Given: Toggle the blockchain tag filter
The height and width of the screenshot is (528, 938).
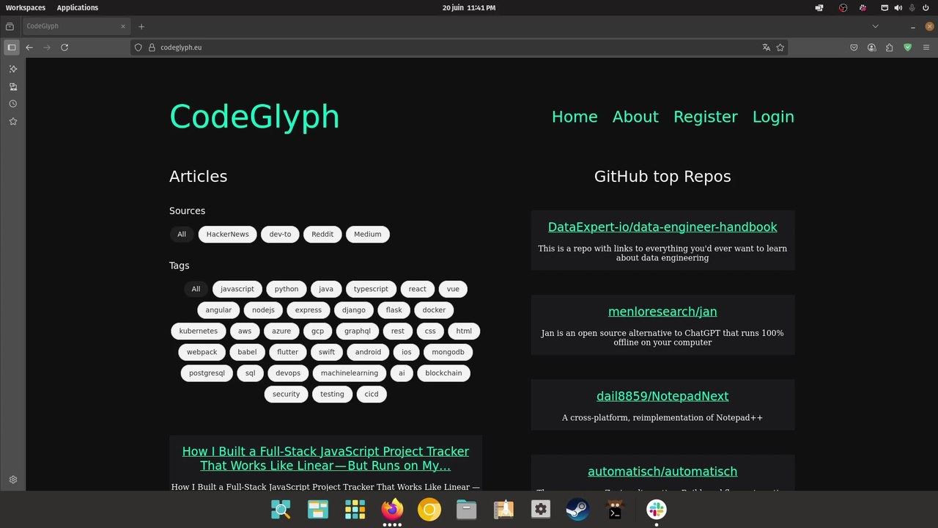Looking at the screenshot, I should coord(443,373).
